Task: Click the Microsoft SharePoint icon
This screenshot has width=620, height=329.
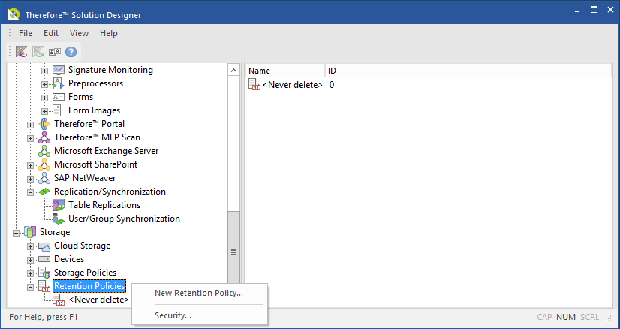Action: coord(44,164)
